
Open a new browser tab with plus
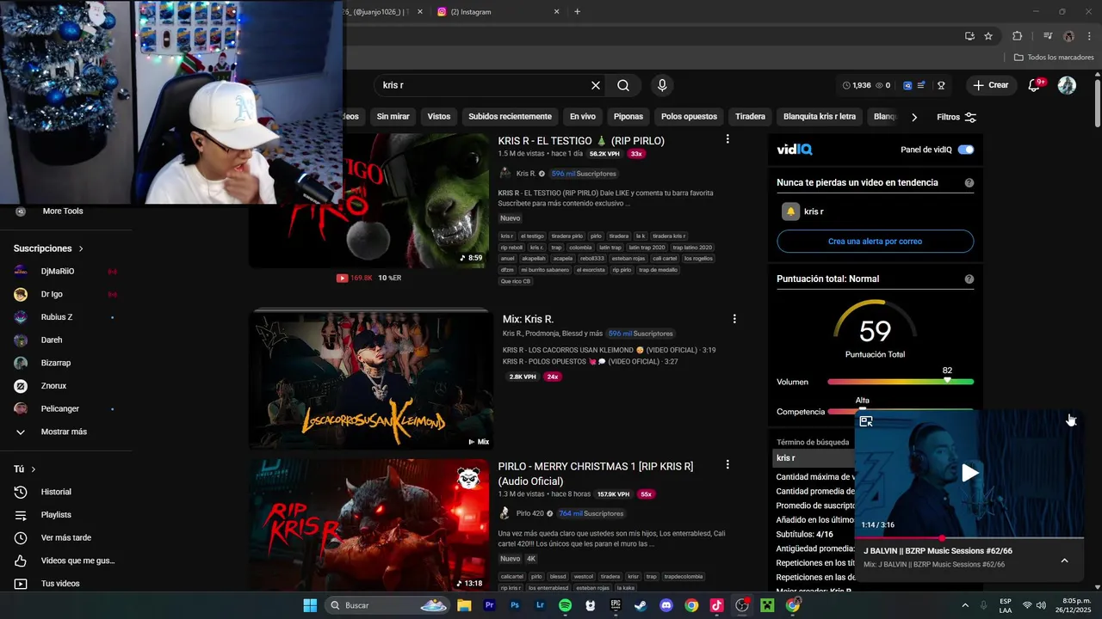(x=577, y=12)
